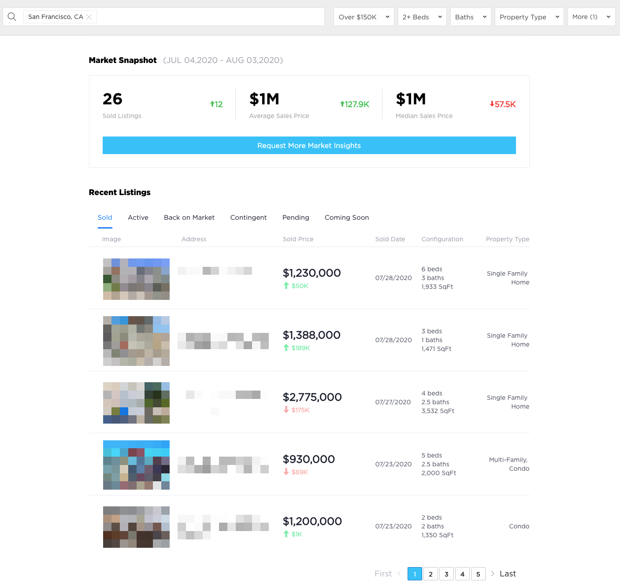Click the $1,388,000 sold price
Image resolution: width=620 pixels, height=583 pixels.
[x=312, y=335]
